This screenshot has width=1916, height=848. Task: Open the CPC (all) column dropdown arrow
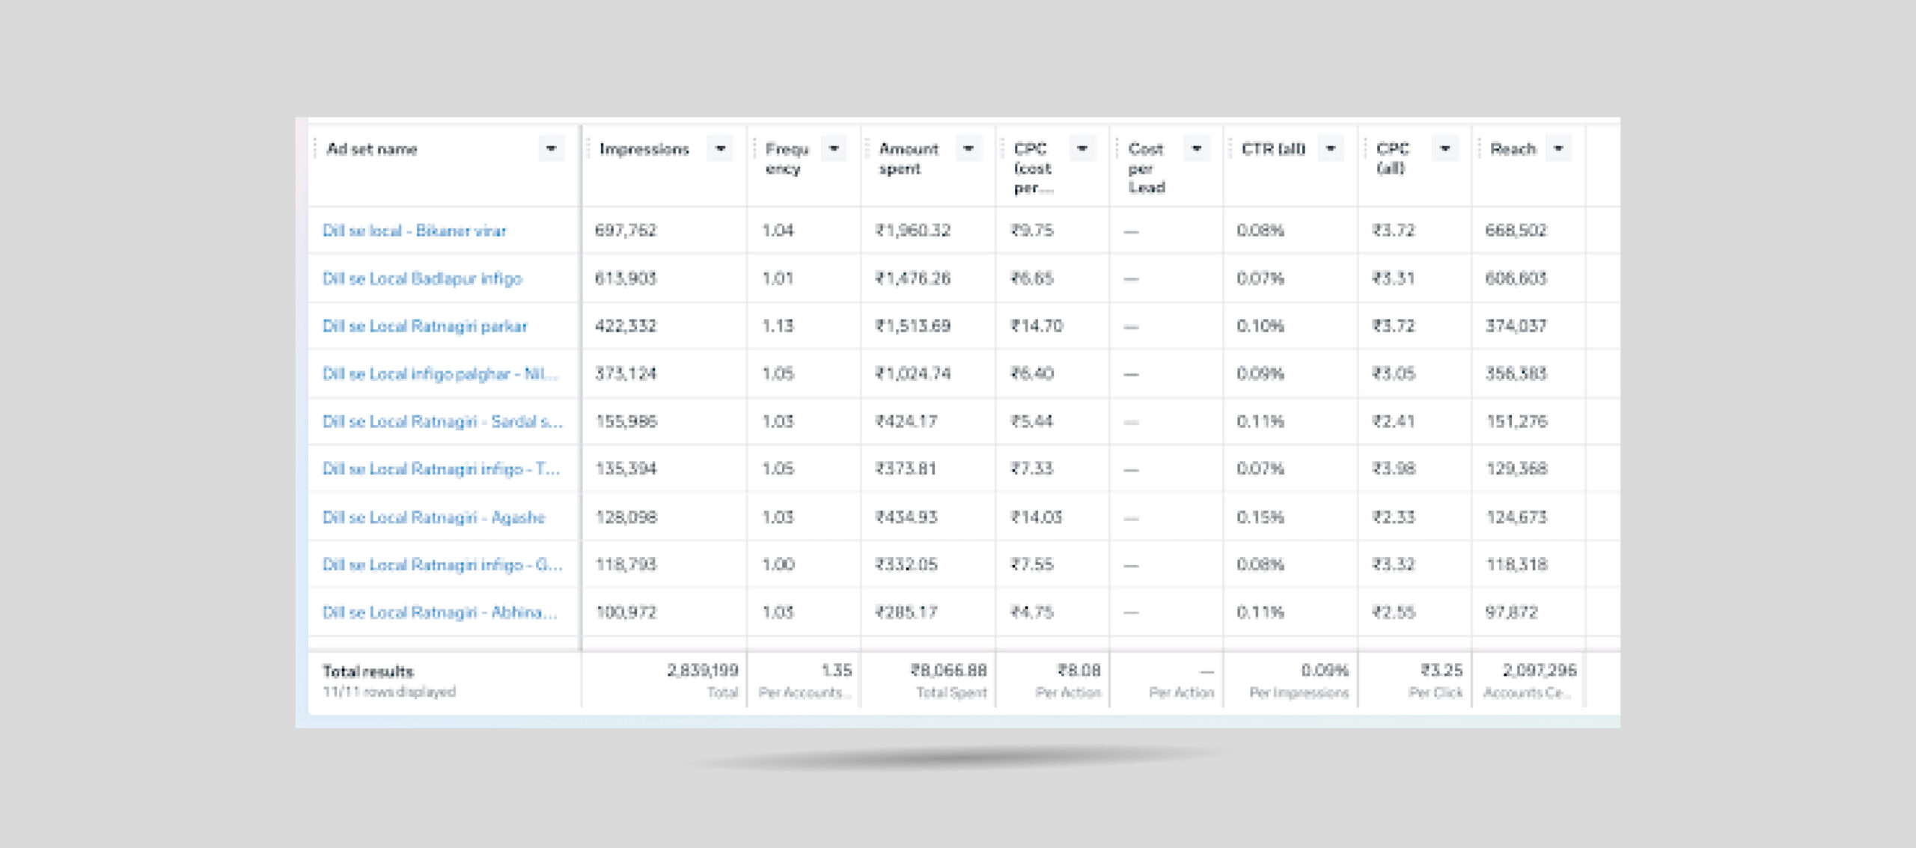[1444, 149]
